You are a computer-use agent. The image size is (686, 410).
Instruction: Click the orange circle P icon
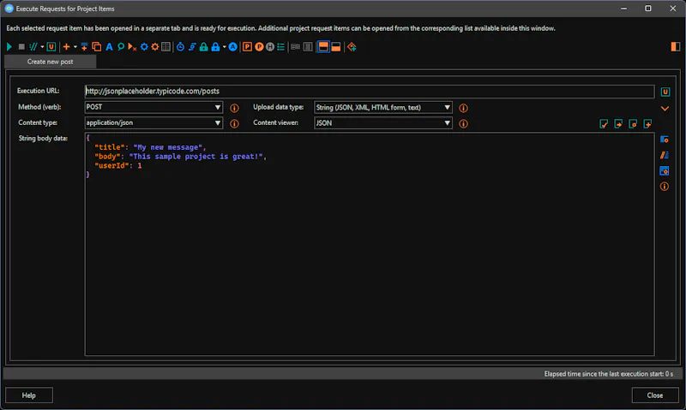[x=259, y=47]
